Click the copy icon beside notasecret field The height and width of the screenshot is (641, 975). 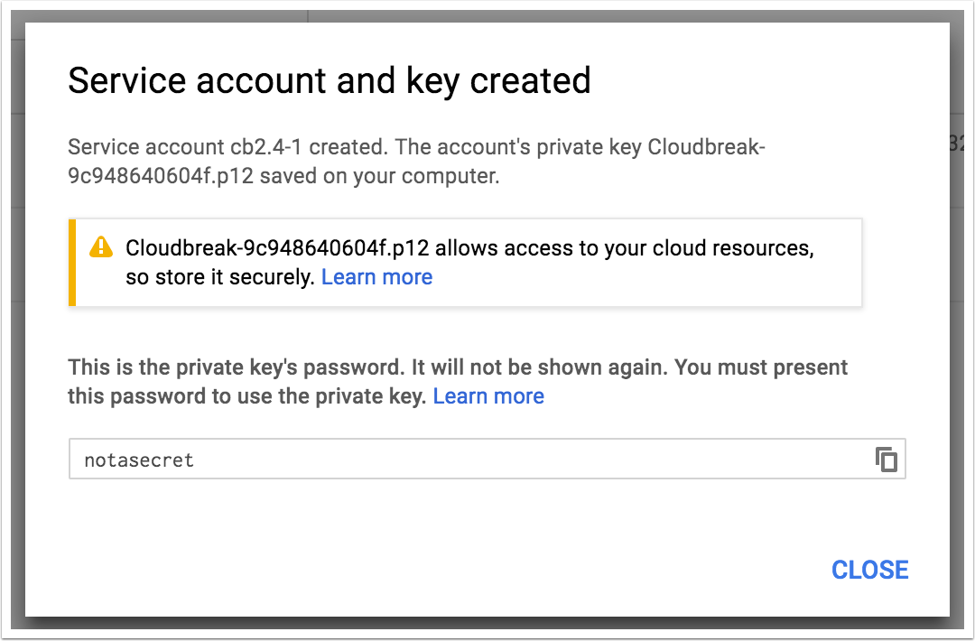point(886,459)
